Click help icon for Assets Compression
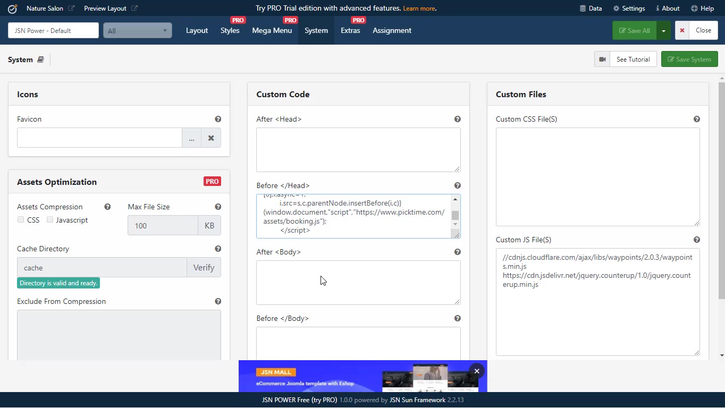 pos(107,207)
